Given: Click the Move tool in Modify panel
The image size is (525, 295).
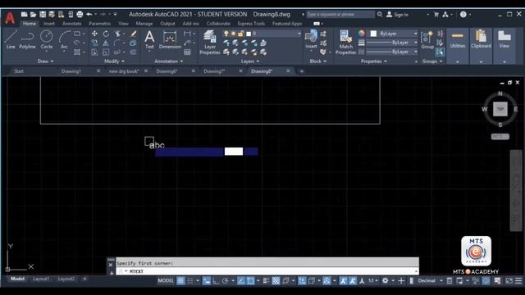Looking at the screenshot, I should point(95,34).
